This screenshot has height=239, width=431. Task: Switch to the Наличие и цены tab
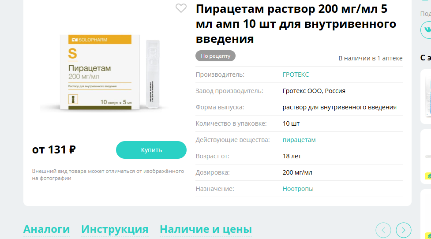206,229
